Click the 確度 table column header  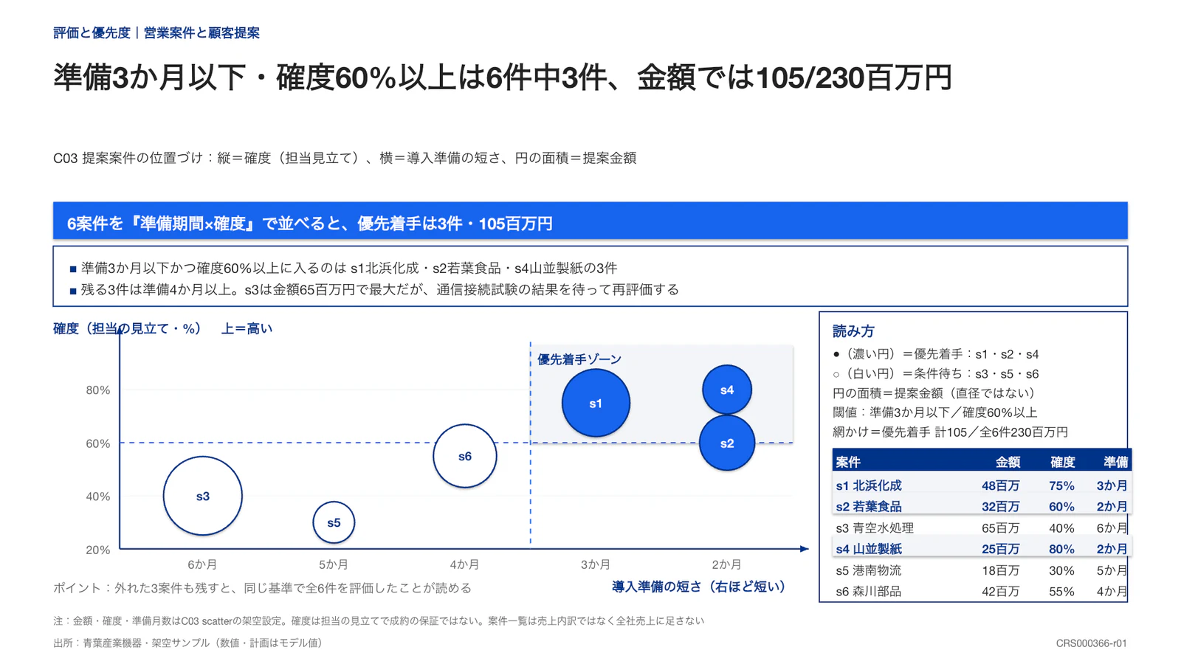[1062, 462]
